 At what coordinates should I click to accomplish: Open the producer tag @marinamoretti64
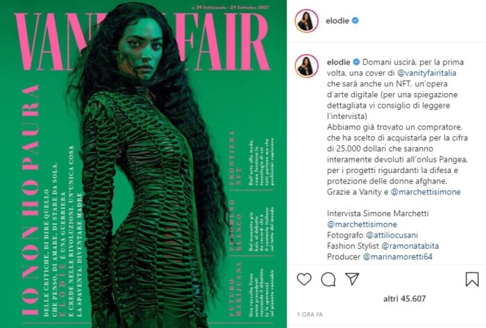tap(398, 257)
